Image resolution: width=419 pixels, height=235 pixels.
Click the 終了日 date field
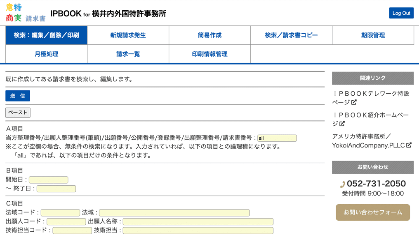pos(56,189)
